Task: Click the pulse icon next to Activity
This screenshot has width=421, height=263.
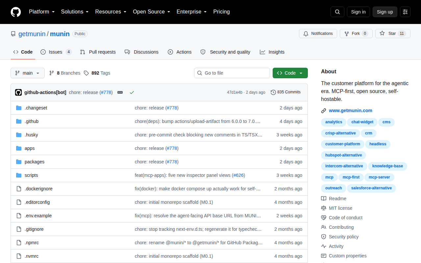Action: (x=324, y=246)
